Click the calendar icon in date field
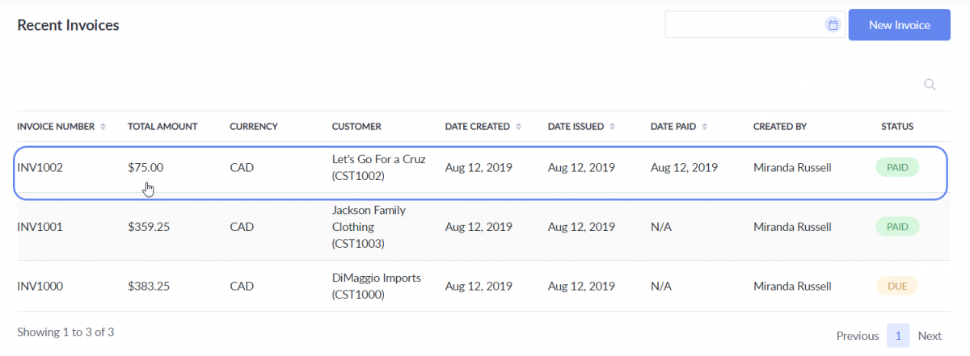Screen dimensions: 970x356 click(x=833, y=25)
